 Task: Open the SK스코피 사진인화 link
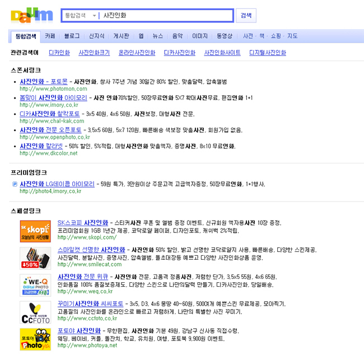(x=83, y=223)
